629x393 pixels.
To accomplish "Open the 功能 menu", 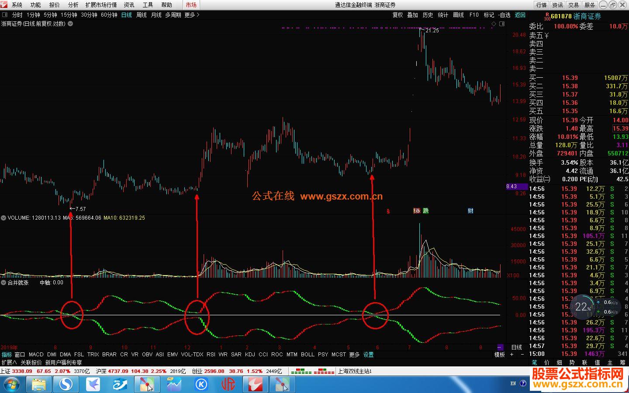I will point(36,5).
